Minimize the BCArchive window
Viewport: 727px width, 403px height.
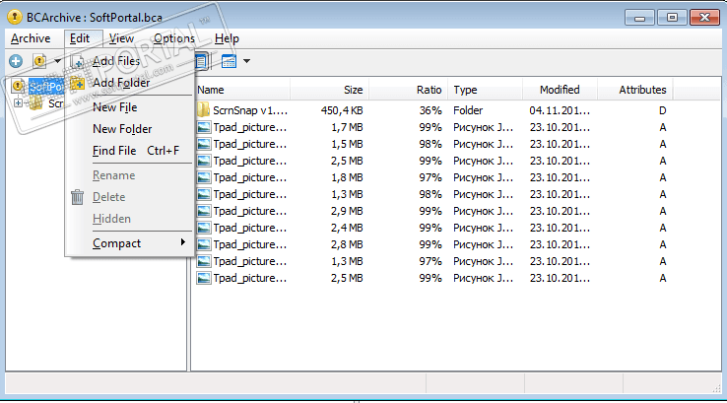[x=640, y=18]
